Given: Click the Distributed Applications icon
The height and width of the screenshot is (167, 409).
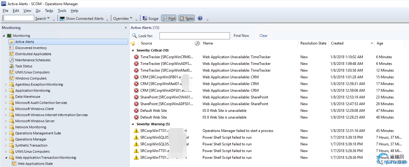Looking at the screenshot, I should pyautogui.click(x=12, y=54).
